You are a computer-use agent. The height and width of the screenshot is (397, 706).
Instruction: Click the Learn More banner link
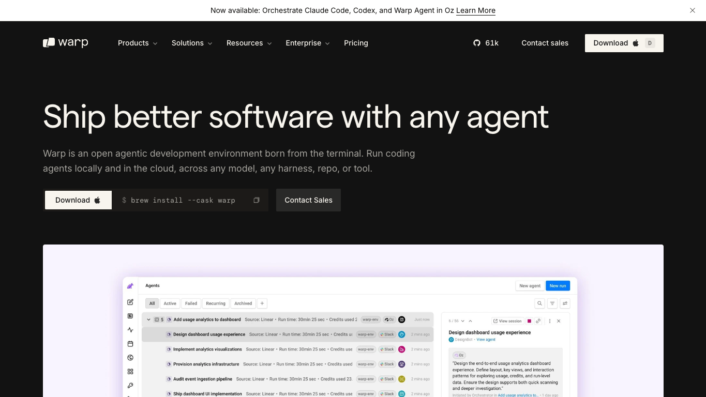(x=476, y=10)
